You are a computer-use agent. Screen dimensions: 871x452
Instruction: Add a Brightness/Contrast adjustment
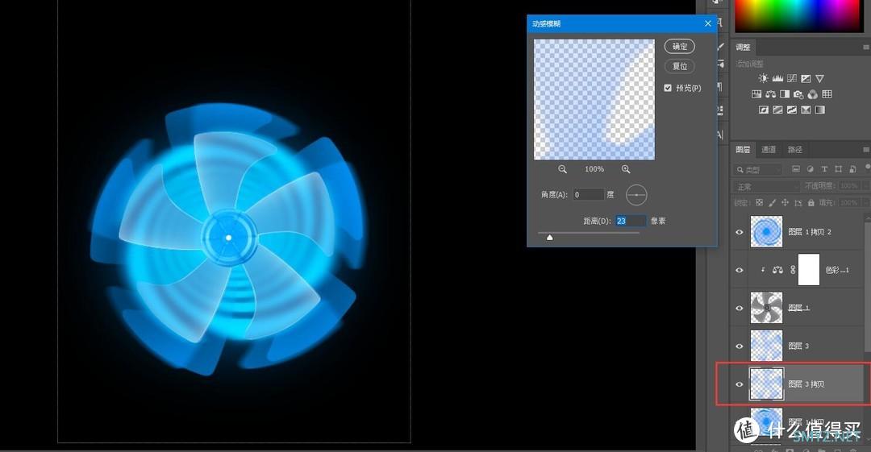coord(764,78)
